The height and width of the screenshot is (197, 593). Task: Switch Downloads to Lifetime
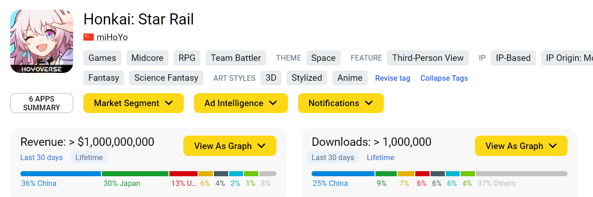click(381, 157)
